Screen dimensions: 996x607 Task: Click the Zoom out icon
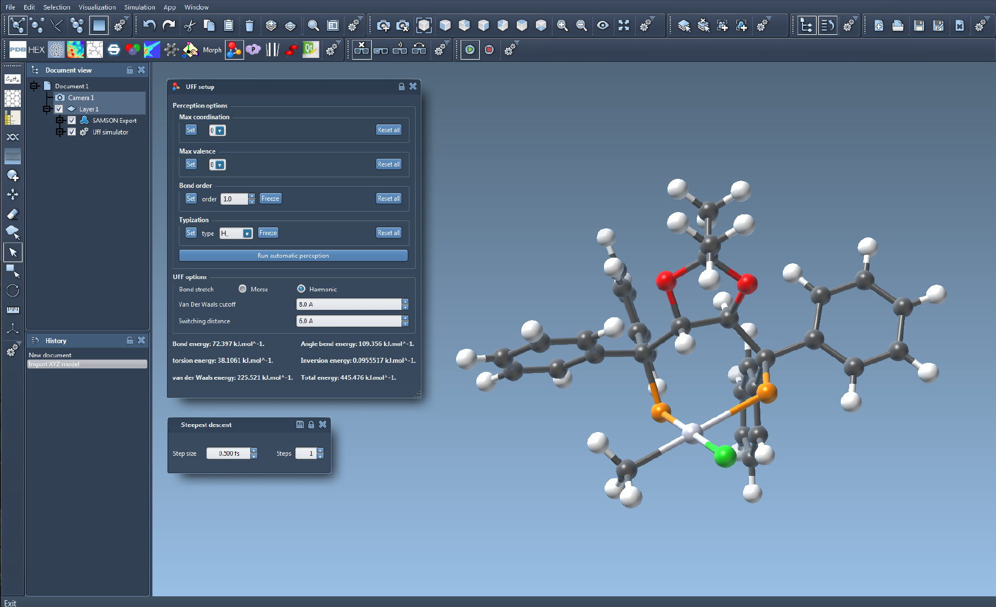[582, 25]
